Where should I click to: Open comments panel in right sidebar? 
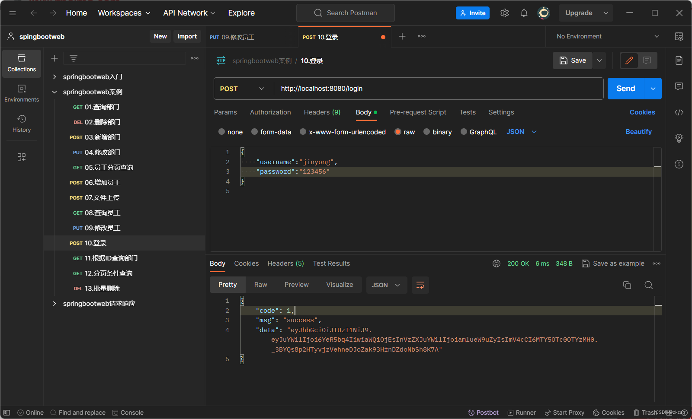(679, 86)
